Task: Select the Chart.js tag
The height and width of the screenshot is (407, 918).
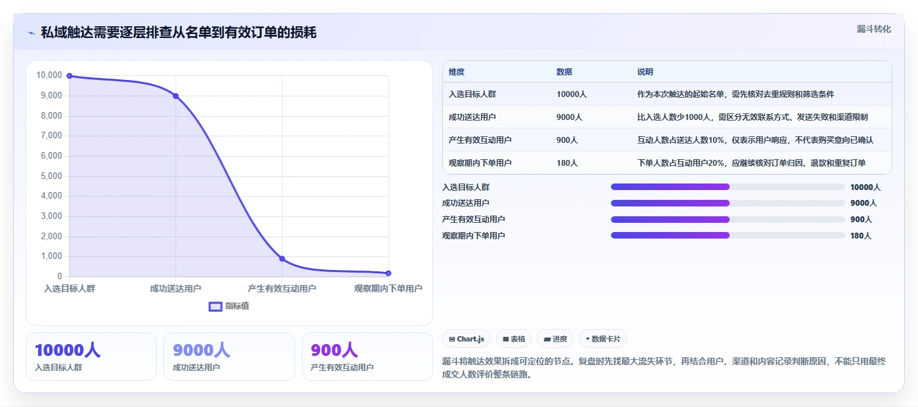Action: coord(467,339)
